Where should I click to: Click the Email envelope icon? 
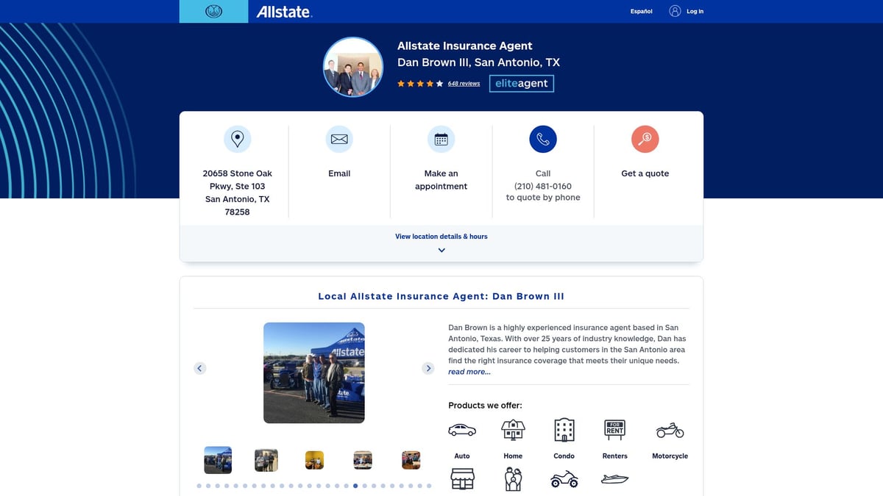pos(338,138)
